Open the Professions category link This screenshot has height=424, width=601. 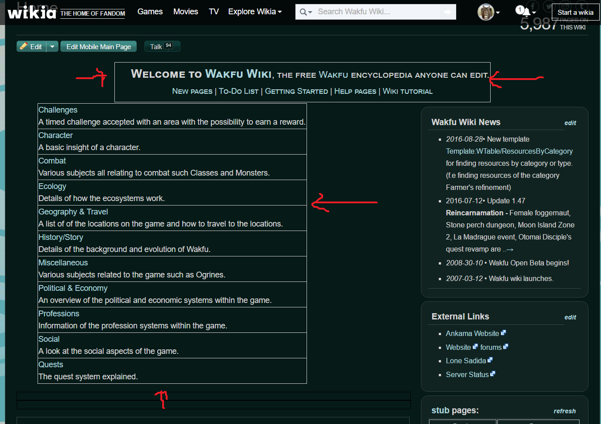coord(59,314)
